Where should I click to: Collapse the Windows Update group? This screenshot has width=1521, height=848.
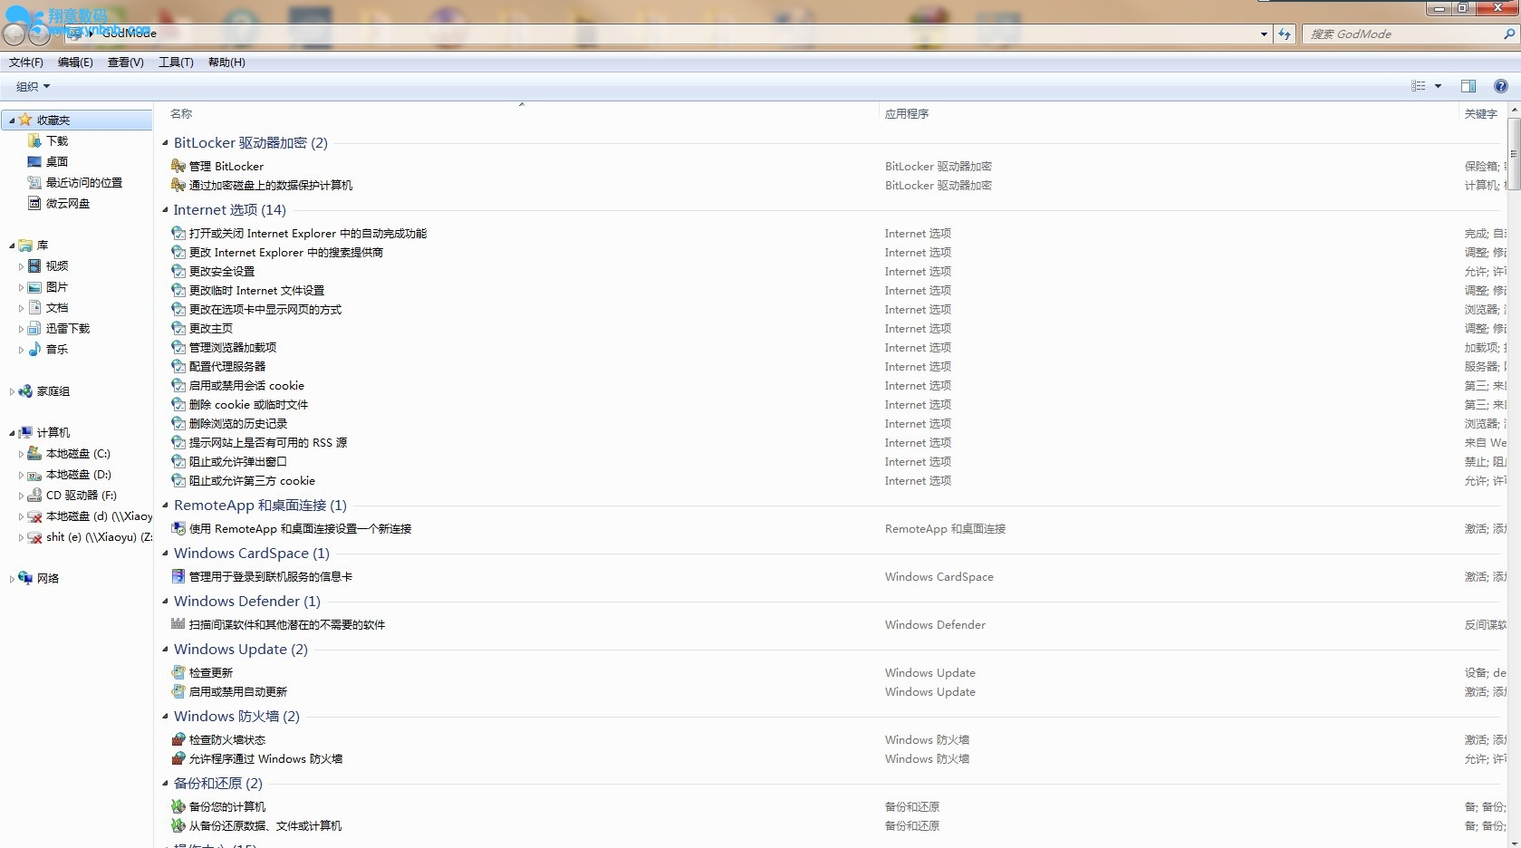point(165,649)
